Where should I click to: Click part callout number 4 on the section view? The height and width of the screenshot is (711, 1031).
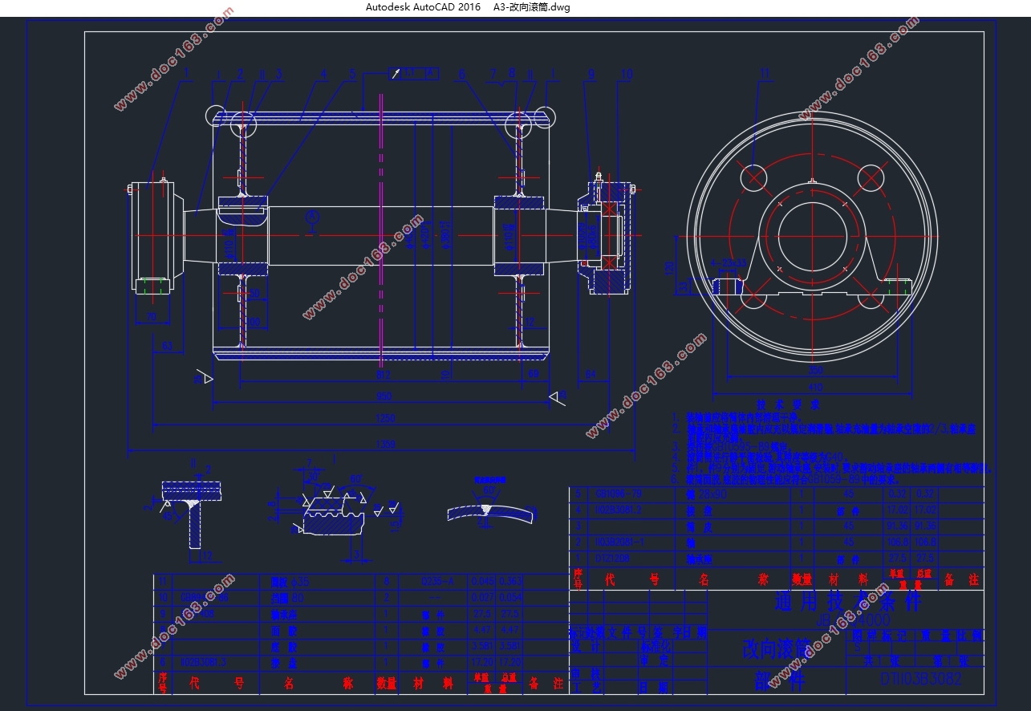(x=323, y=75)
